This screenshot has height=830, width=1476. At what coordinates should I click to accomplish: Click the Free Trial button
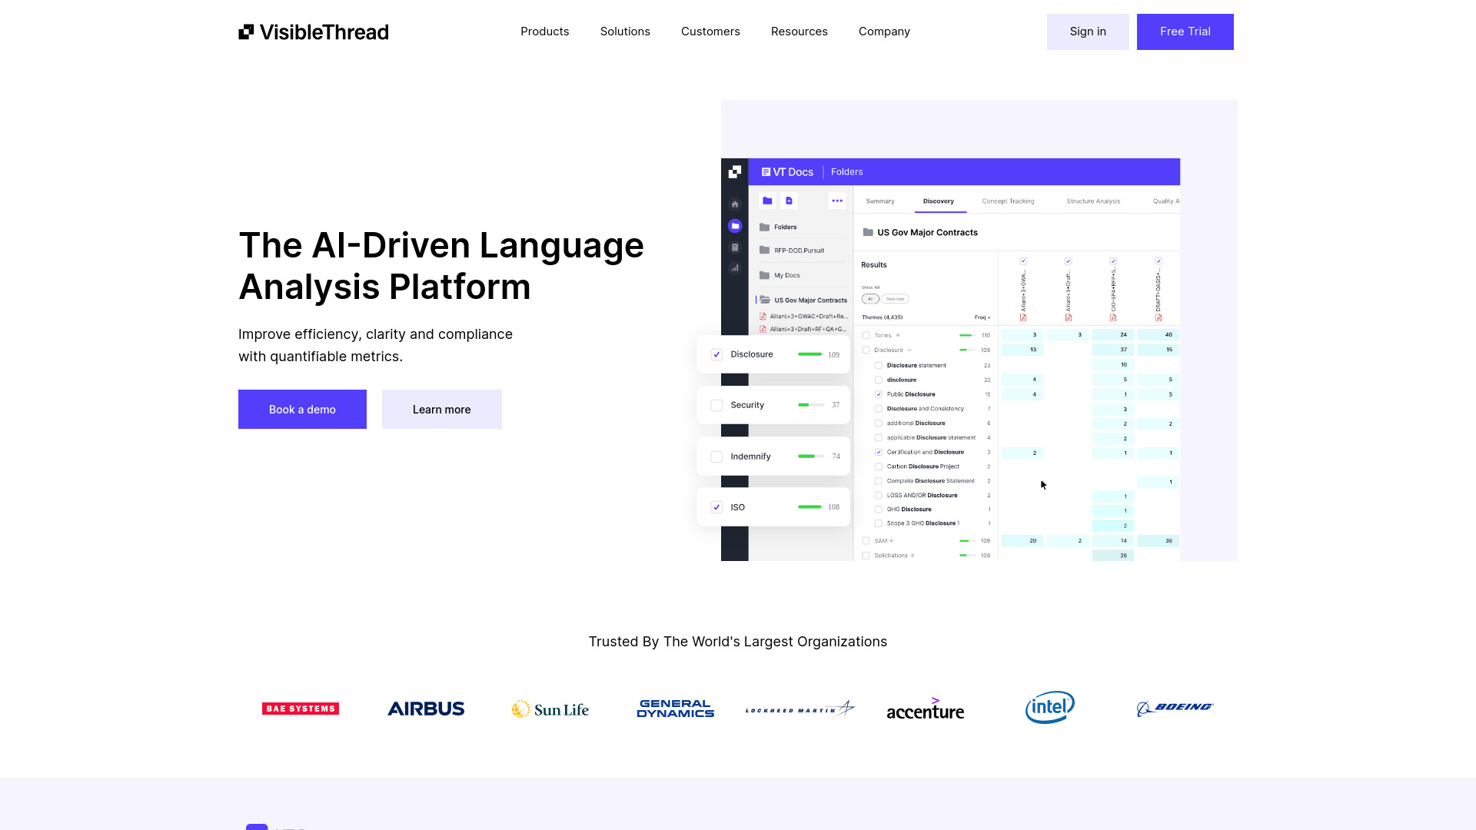pos(1185,32)
